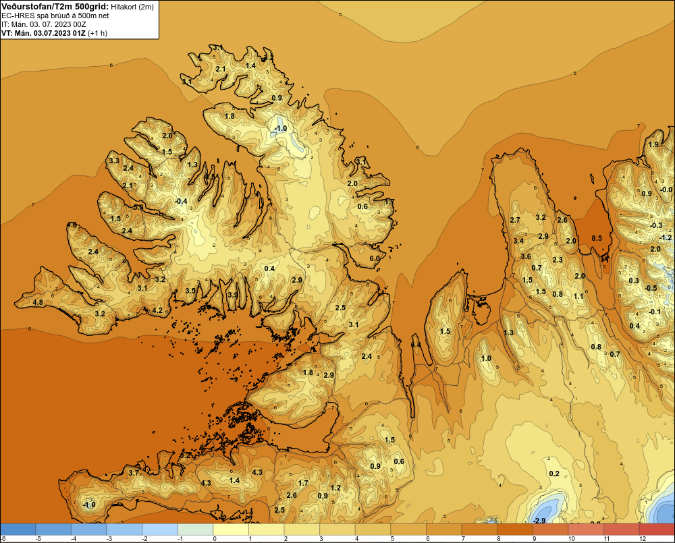Click the -0.1 temperature label
The image size is (675, 543).
coord(654,312)
